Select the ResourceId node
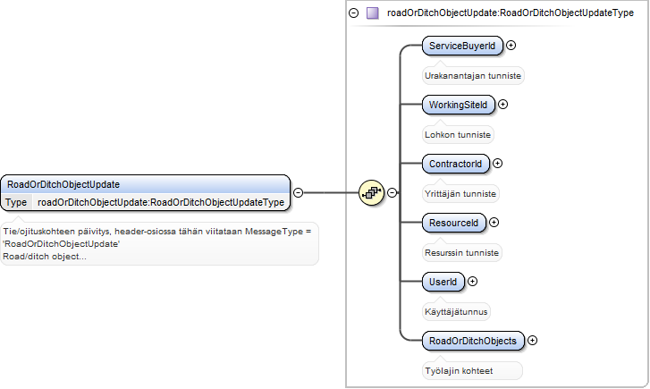The width and height of the screenshot is (650, 389). [453, 223]
